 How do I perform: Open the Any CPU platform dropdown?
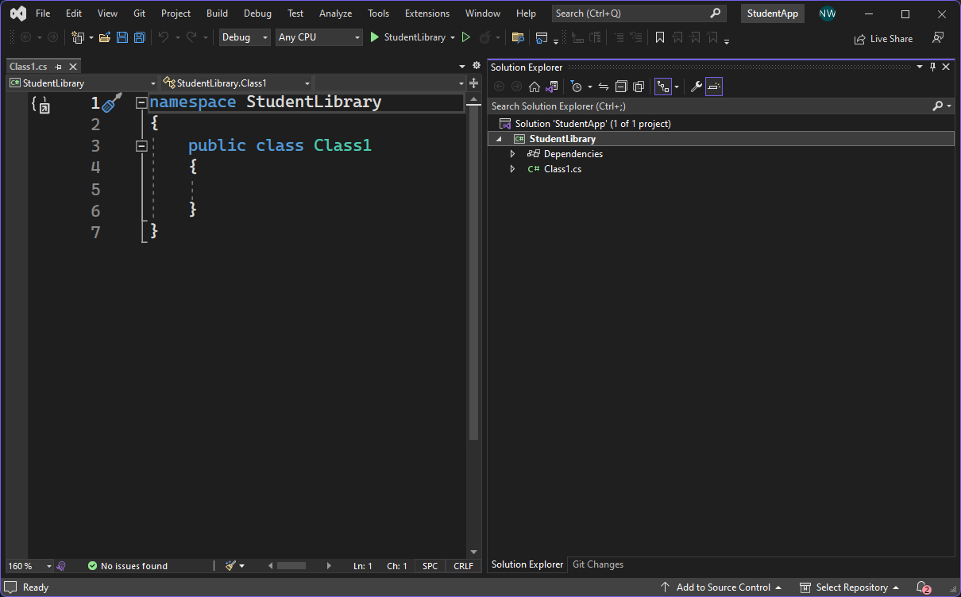click(x=319, y=37)
